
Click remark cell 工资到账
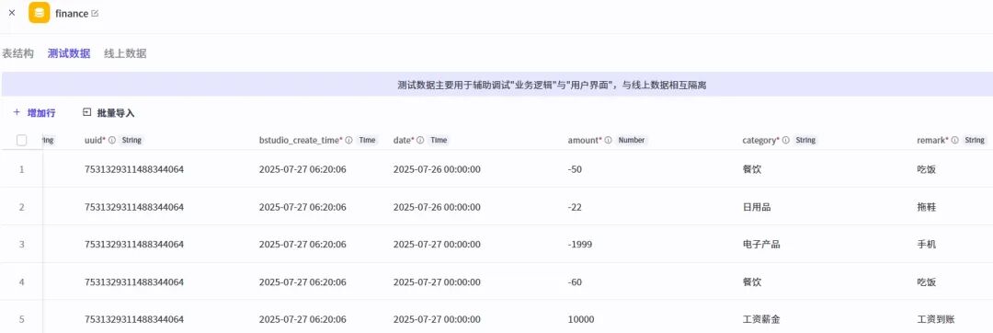937,320
